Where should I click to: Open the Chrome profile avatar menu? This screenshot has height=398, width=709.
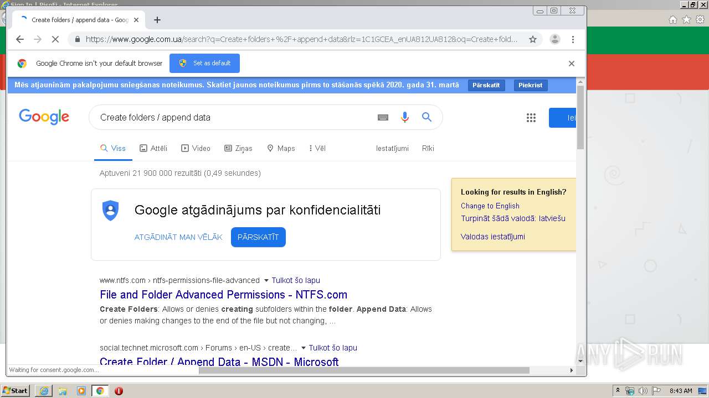[554, 39]
